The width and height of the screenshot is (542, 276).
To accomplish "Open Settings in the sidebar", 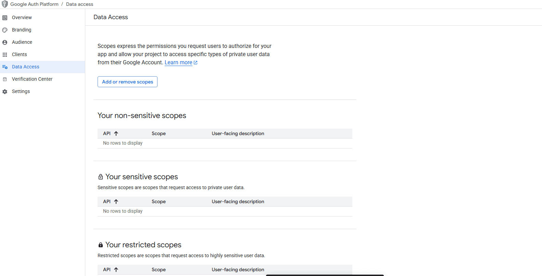I will point(21,91).
